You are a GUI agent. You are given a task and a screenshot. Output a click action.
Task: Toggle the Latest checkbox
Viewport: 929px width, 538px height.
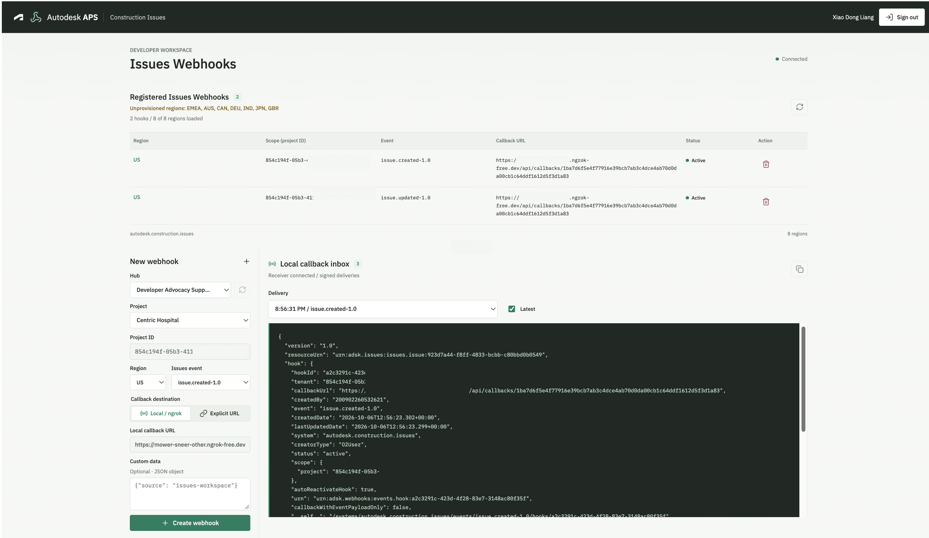511,309
